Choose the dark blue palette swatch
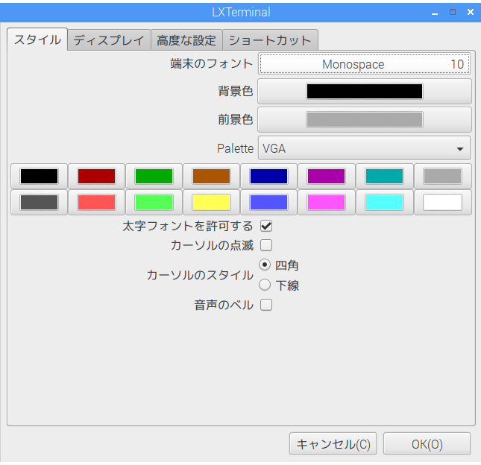 pos(269,177)
